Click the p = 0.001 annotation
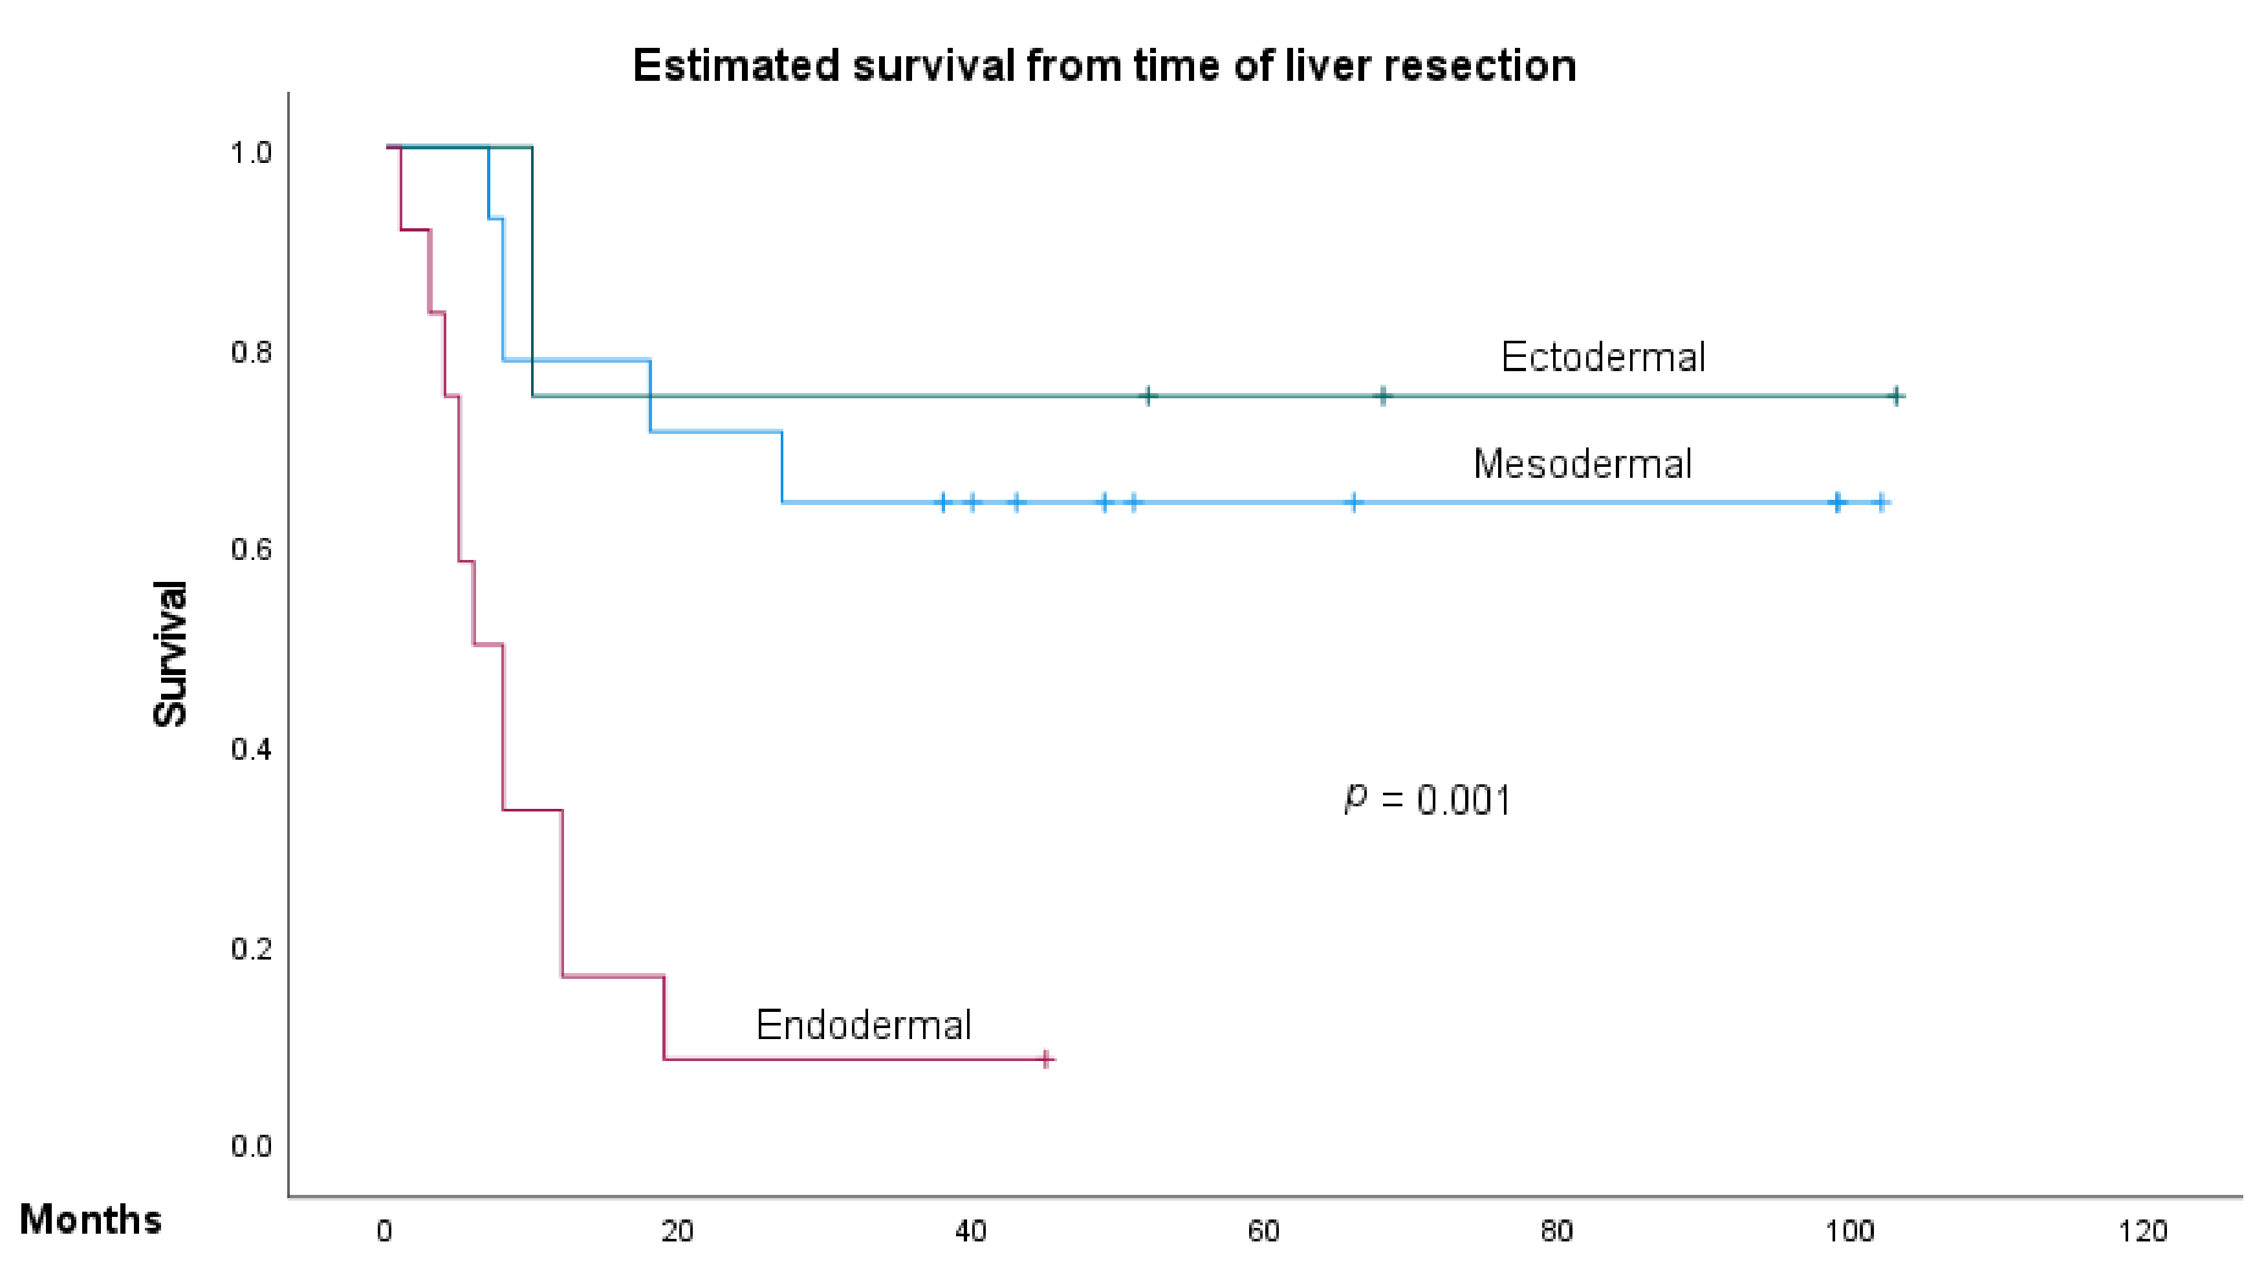The image size is (2264, 1288). click(x=1427, y=800)
